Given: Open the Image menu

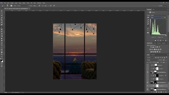Looking at the screenshot, I should pos(12,3).
